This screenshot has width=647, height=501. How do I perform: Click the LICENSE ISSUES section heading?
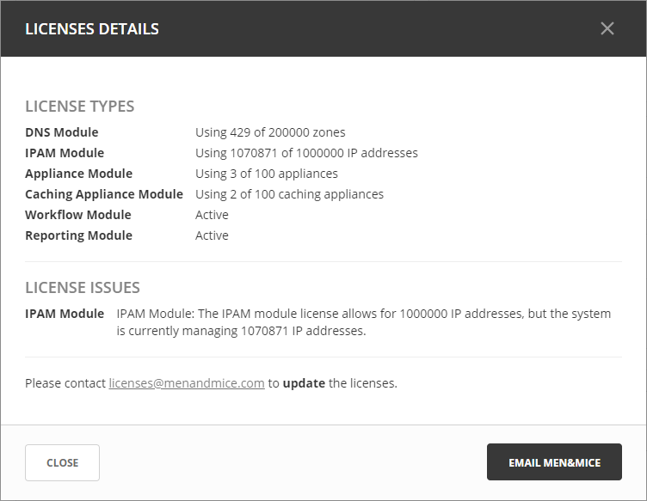[82, 287]
